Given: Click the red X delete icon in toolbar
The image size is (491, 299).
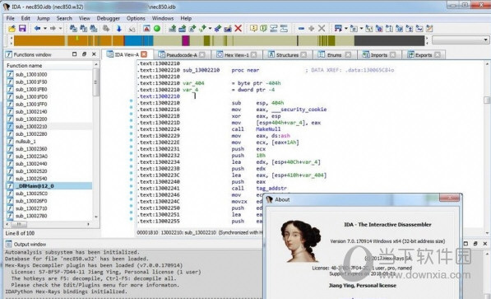Looking at the screenshot, I should tap(238, 29).
